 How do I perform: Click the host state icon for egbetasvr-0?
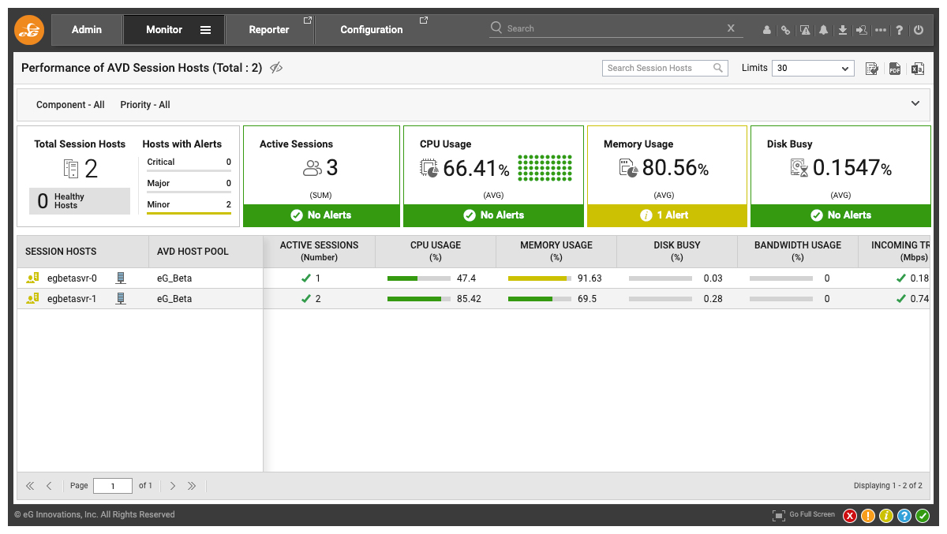(x=32, y=278)
